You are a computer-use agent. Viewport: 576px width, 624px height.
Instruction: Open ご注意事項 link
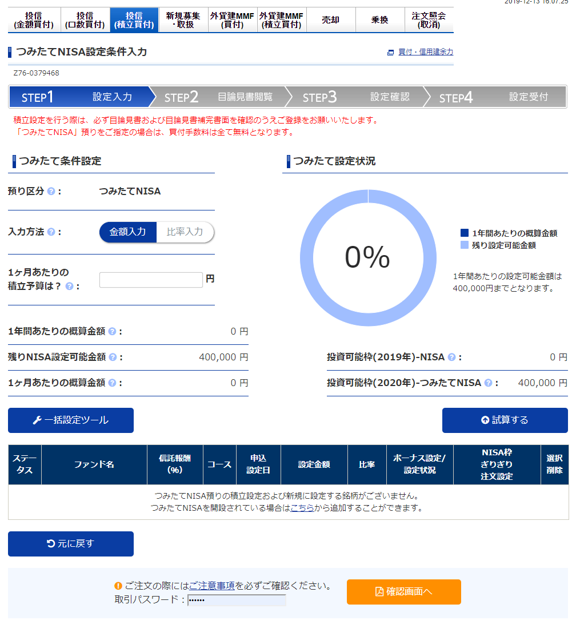point(212,586)
